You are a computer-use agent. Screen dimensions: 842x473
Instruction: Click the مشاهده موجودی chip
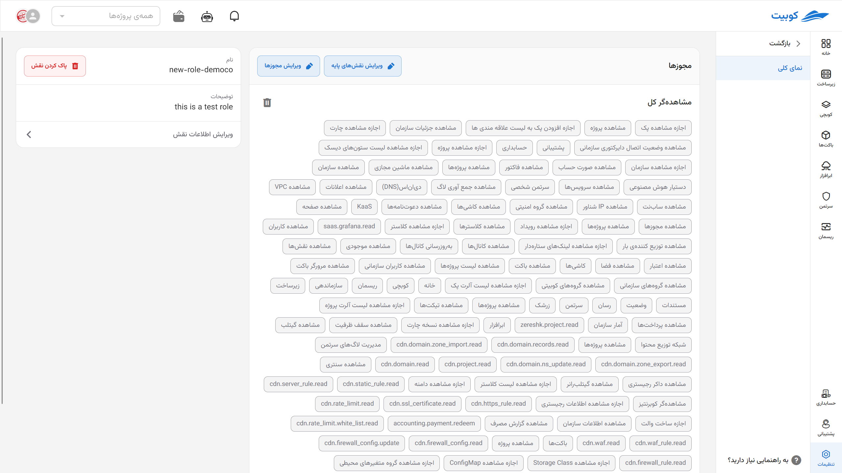368,246
